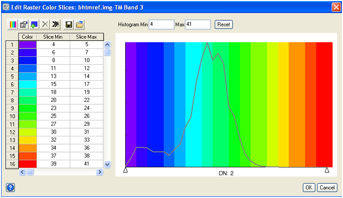343x198 pixels.
Task: Remove the selected color slice
Action: click(x=45, y=25)
